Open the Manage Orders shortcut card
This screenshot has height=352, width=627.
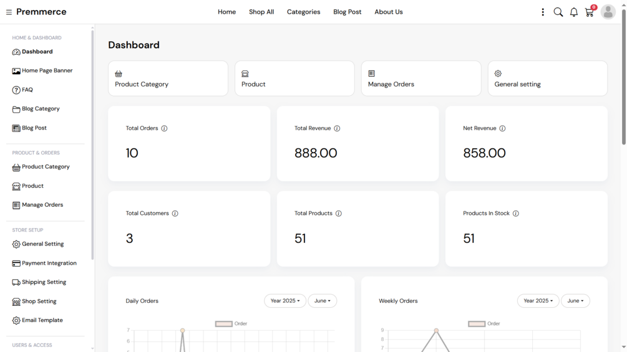point(421,78)
